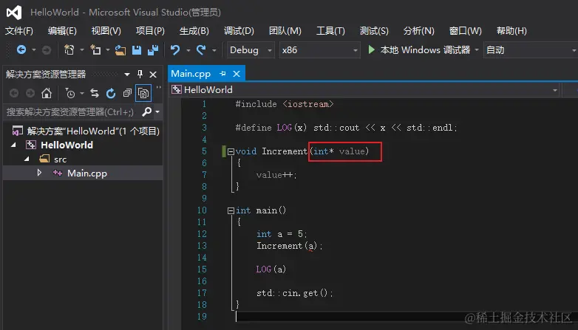578x330 pixels.
Task: Click line number 12 in editor gutter
Action: [x=202, y=234]
